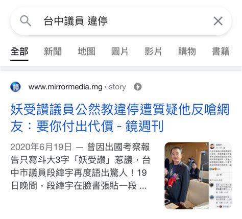Tap the 鏡週刊 end of the headline

pos(144,126)
